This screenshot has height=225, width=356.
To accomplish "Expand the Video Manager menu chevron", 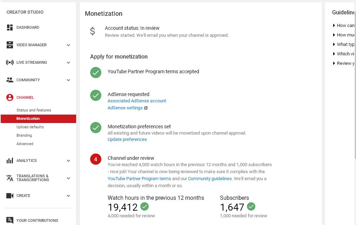I will [x=68, y=45].
